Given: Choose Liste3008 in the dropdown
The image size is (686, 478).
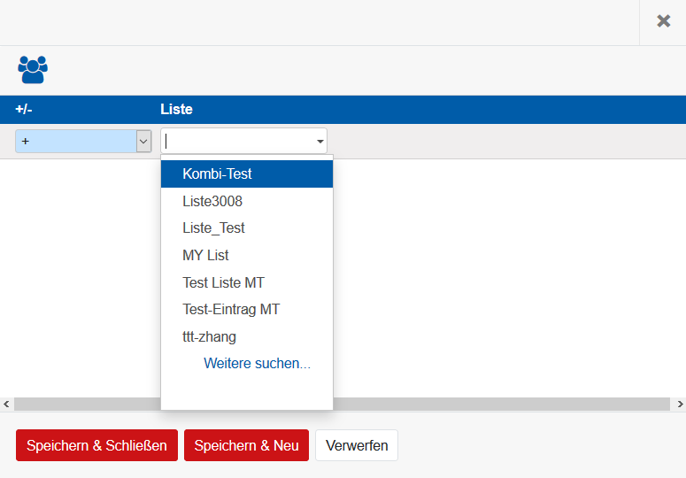Looking at the screenshot, I should pyautogui.click(x=212, y=201).
